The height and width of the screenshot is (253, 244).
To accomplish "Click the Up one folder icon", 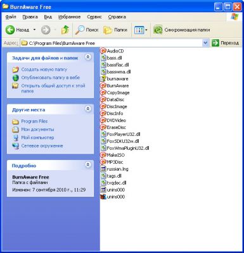I will 65,30.
